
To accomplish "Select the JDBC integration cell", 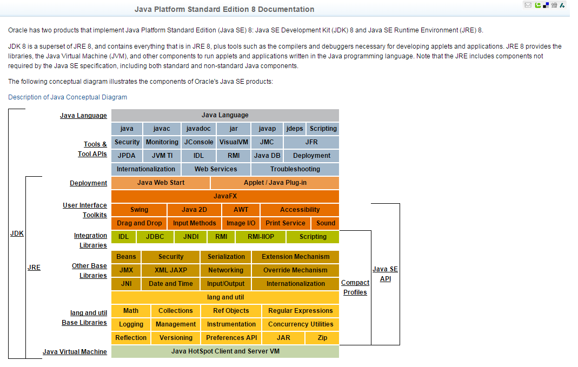I will point(155,237).
